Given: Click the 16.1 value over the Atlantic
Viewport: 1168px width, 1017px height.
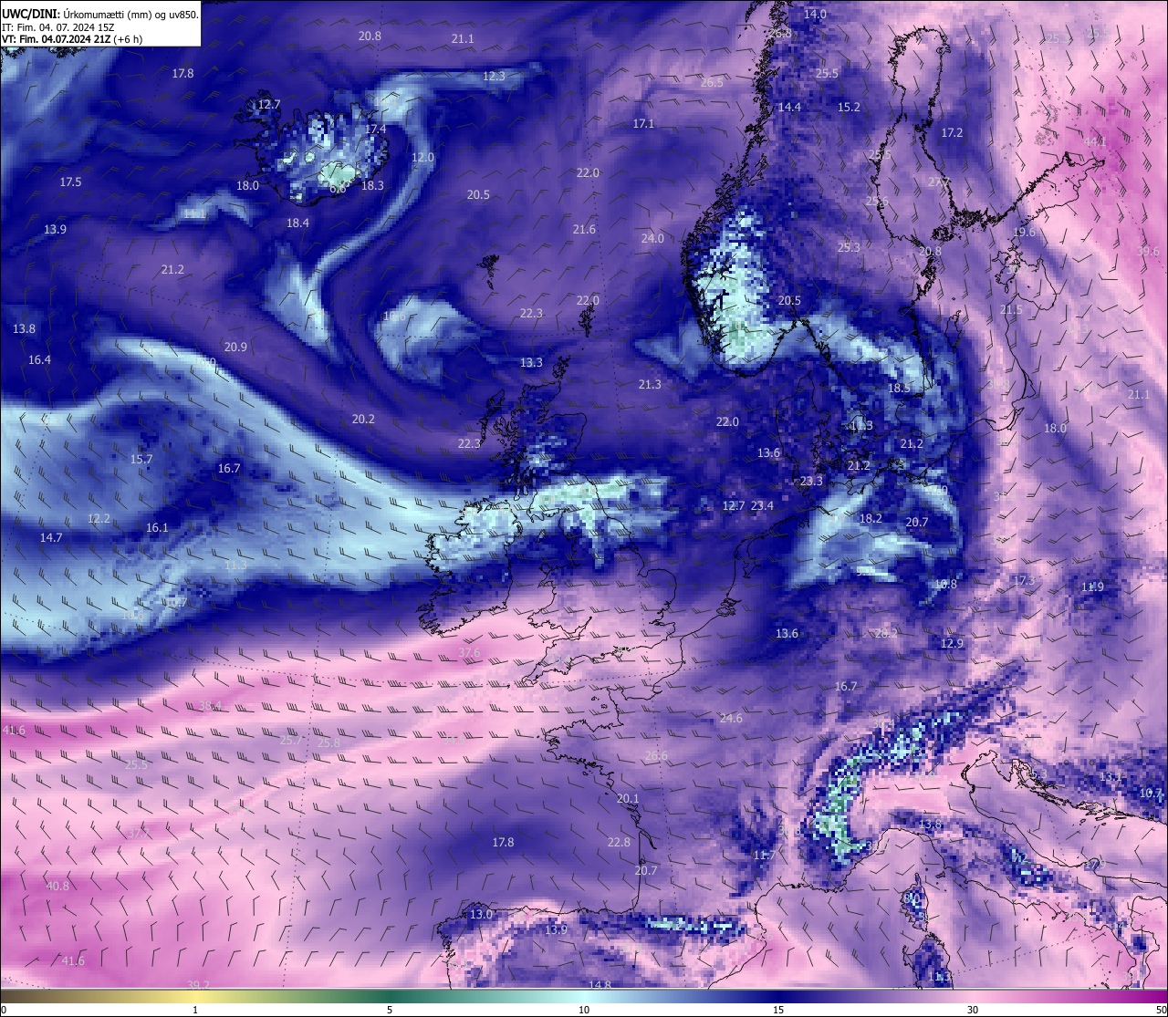Looking at the screenshot, I should (x=157, y=528).
